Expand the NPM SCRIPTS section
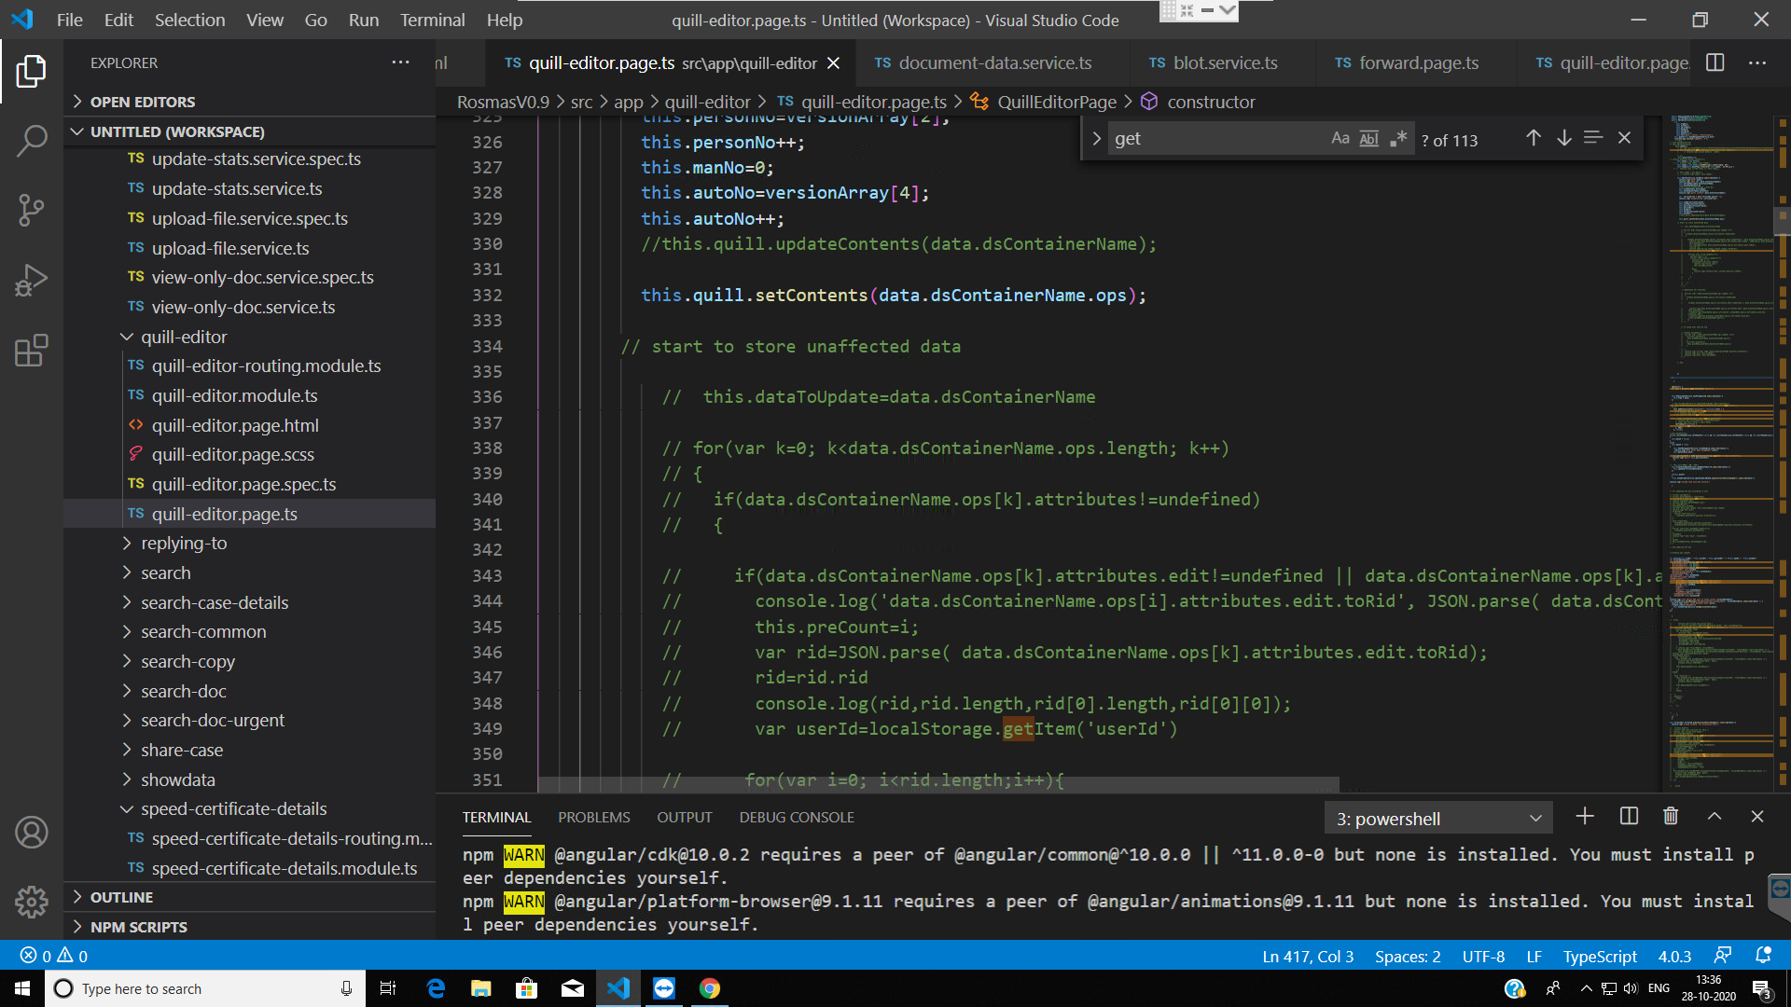 pos(249,927)
